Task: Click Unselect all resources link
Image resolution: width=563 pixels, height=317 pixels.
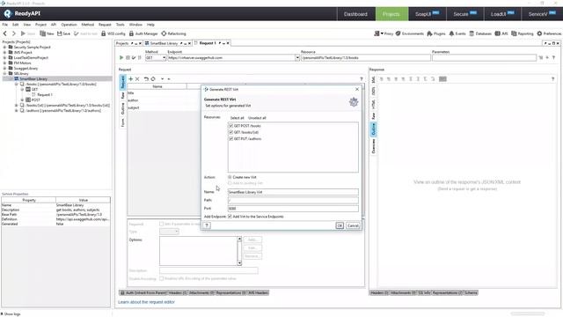Action: point(257,118)
